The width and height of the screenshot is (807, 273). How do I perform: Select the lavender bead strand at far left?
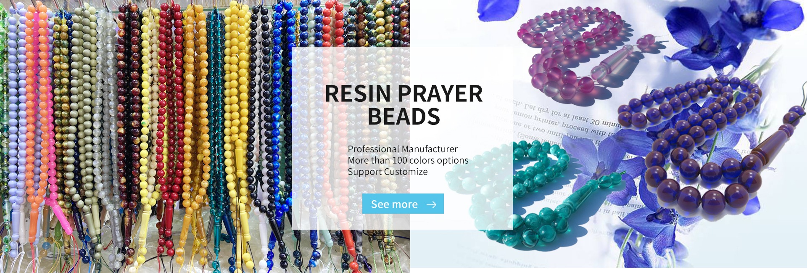coord(13,126)
